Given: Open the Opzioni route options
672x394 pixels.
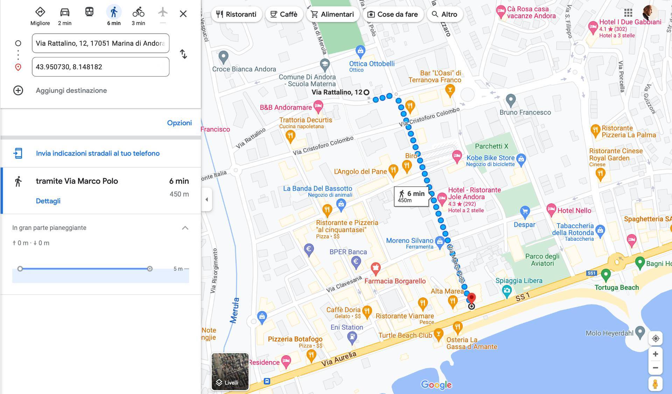Looking at the screenshot, I should 179,123.
